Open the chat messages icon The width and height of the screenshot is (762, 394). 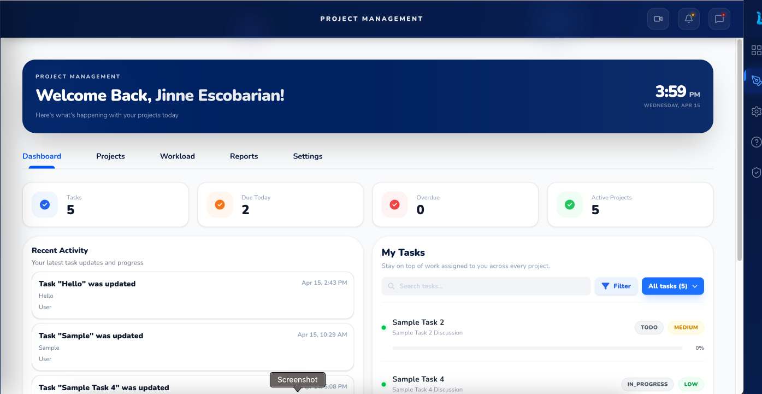click(x=719, y=19)
